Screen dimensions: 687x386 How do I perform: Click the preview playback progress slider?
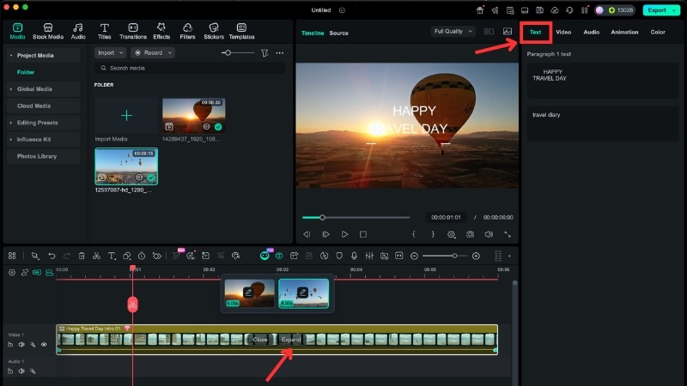(361, 217)
